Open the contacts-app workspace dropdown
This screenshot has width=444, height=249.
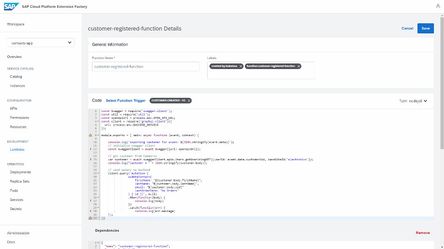click(x=41, y=43)
